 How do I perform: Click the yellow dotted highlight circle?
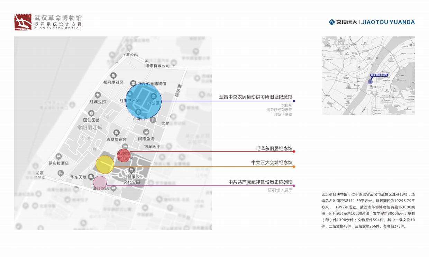105,164
